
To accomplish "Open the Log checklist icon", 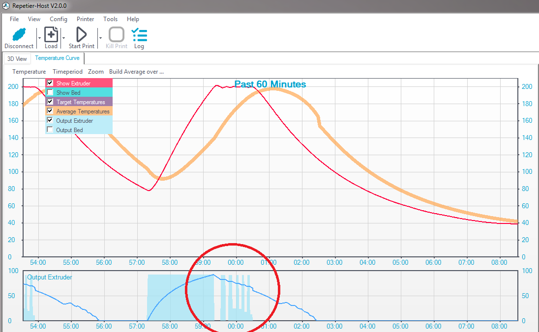I will pyautogui.click(x=139, y=34).
